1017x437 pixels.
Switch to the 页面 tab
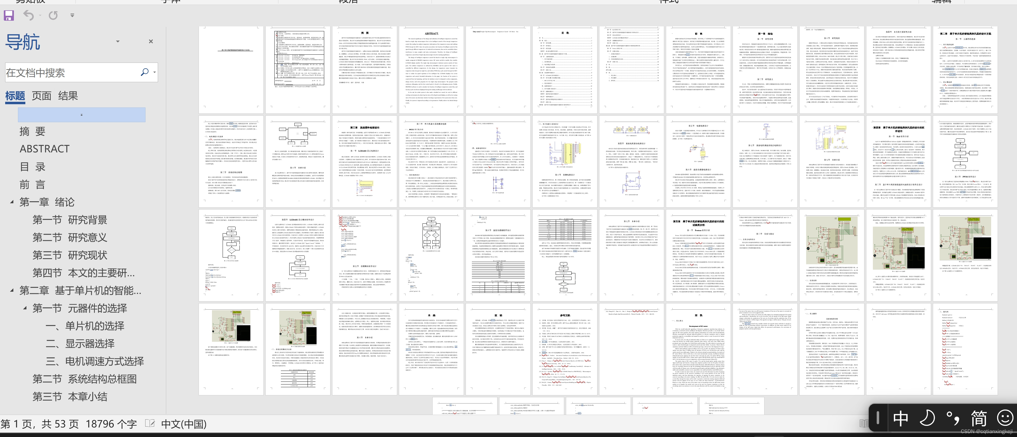(41, 96)
